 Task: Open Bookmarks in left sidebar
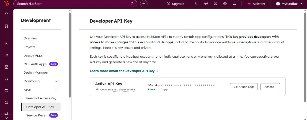(x=6, y=26)
